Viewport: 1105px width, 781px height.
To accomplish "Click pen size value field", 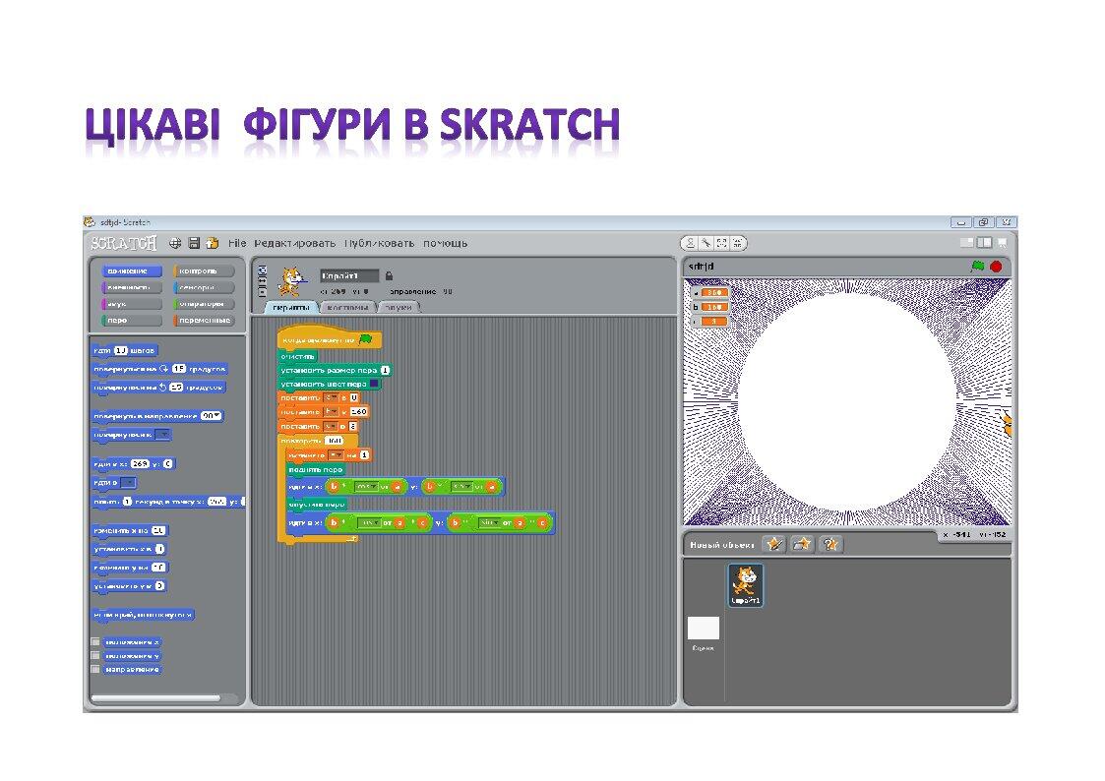I will tap(385, 370).
